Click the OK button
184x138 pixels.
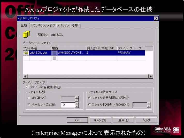(x=77, y=120)
